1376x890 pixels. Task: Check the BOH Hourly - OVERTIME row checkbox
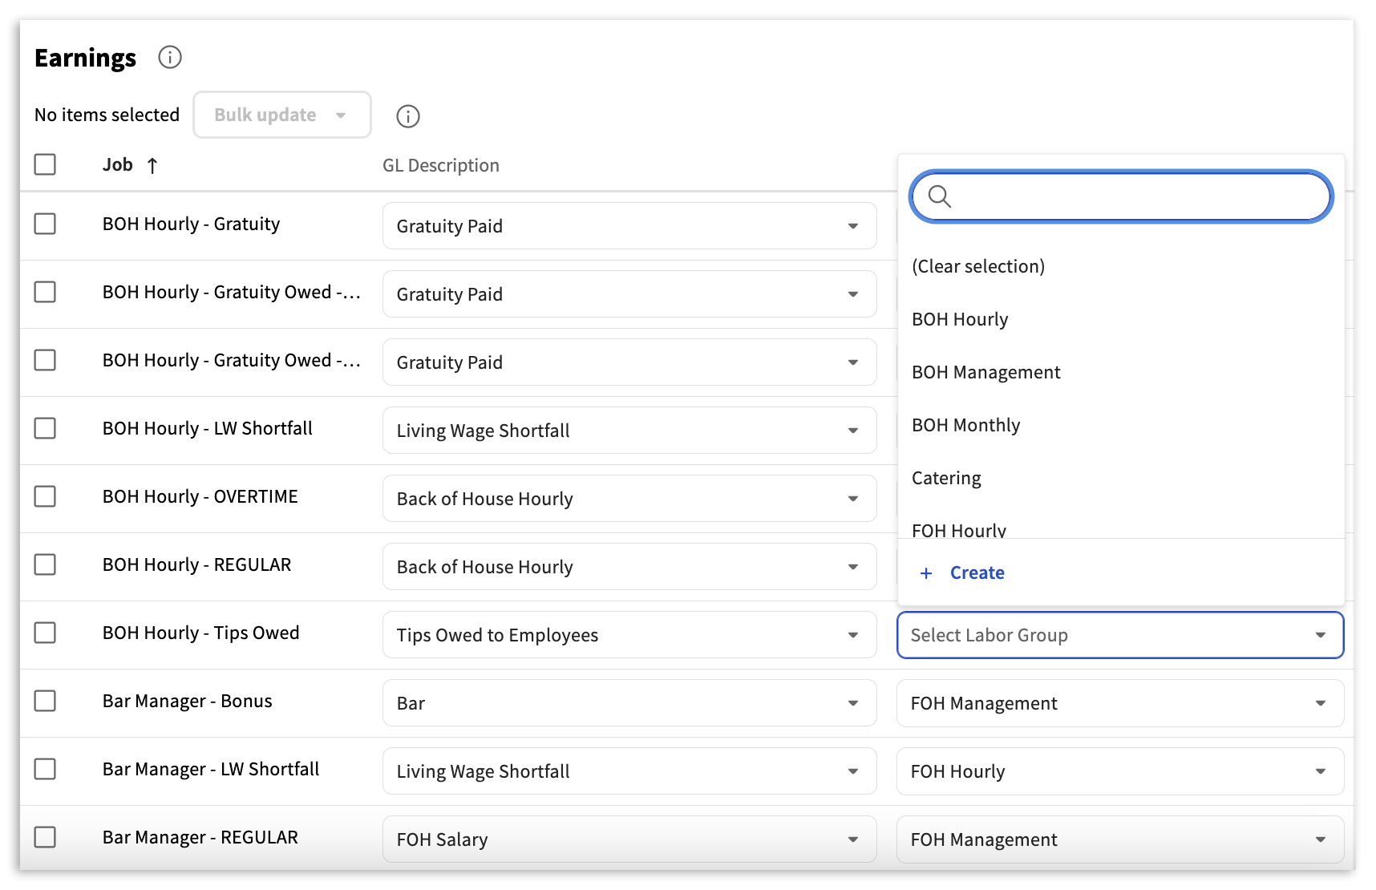[x=45, y=496]
